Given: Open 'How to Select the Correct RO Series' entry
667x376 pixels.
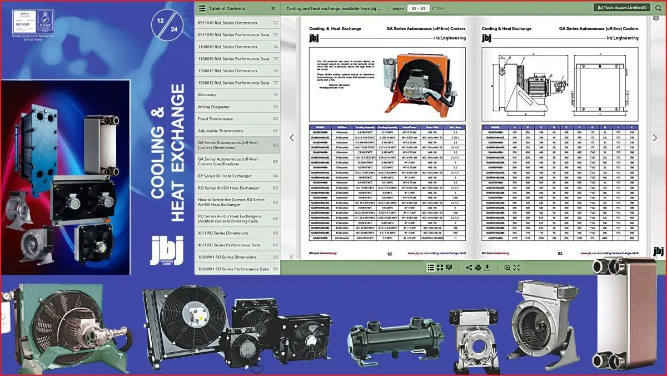Looking at the screenshot, I should click(237, 202).
